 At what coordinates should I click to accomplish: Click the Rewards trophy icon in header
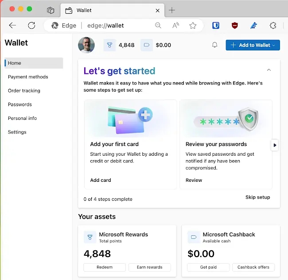click(x=109, y=45)
